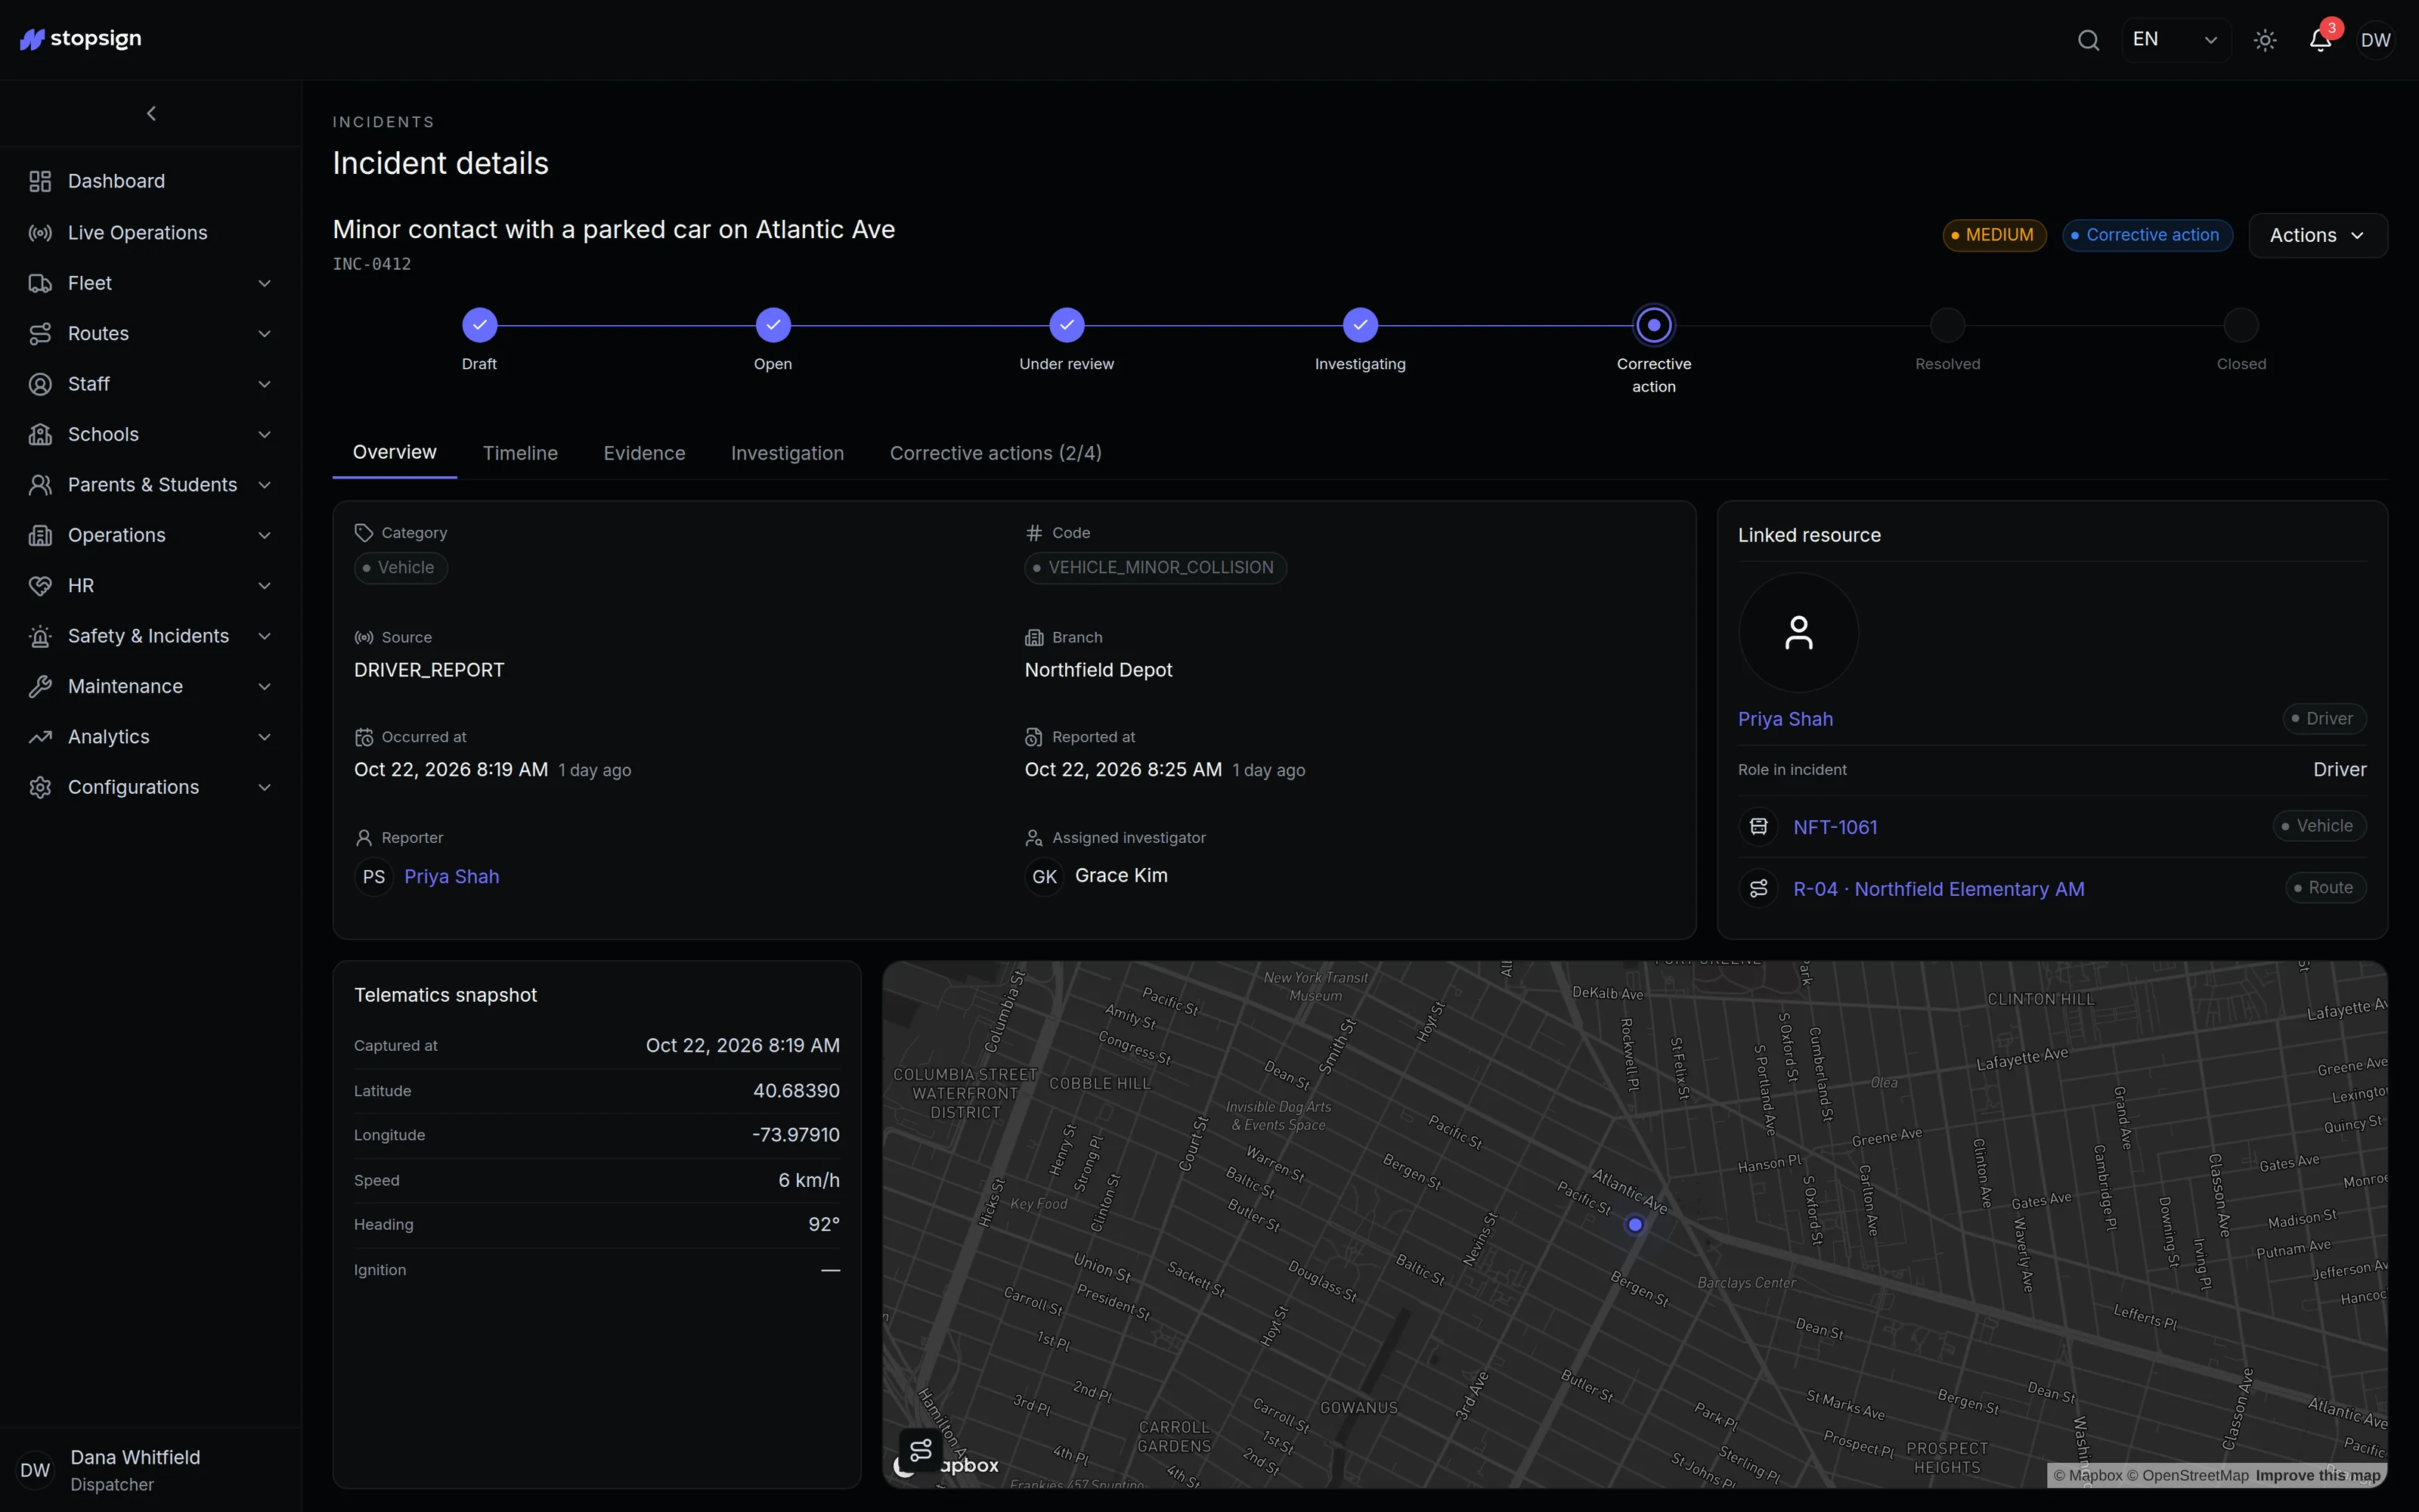Open reporter Priya Shah link

[x=452, y=877]
